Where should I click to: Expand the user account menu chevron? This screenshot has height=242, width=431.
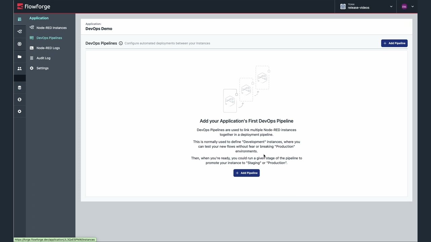pos(412,6)
